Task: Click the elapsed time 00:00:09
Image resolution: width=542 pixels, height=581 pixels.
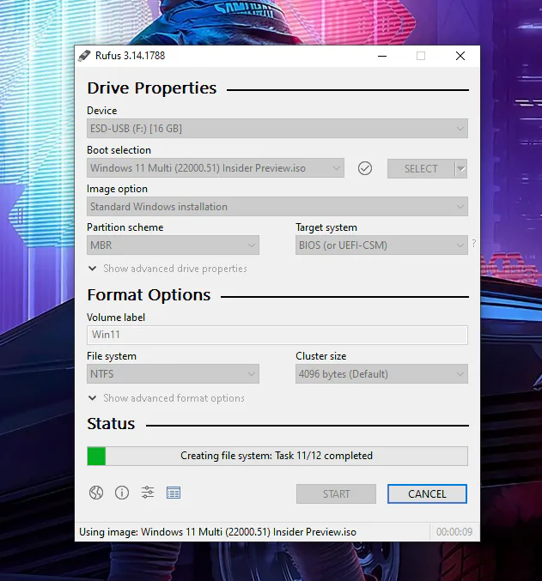Action: pyautogui.click(x=454, y=532)
